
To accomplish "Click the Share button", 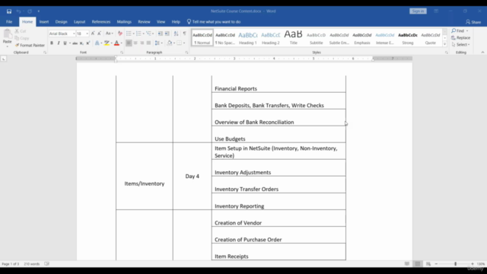I will tap(473, 22).
